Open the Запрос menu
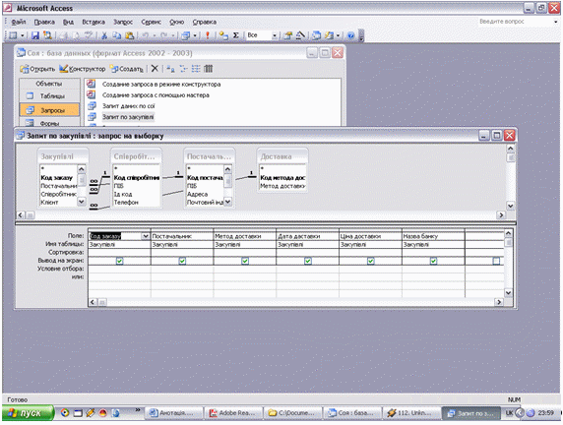Screen dimensions: 563x425 123,22
